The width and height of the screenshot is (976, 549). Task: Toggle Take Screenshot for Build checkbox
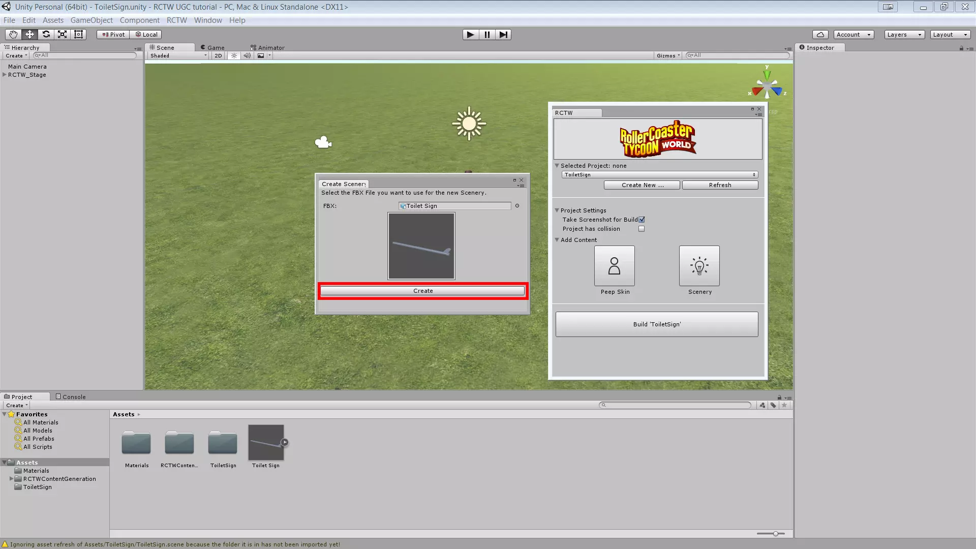point(642,220)
